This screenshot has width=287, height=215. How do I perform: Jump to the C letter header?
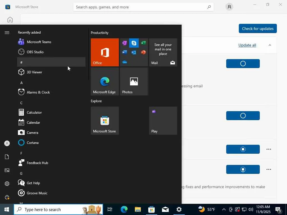tap(51, 103)
